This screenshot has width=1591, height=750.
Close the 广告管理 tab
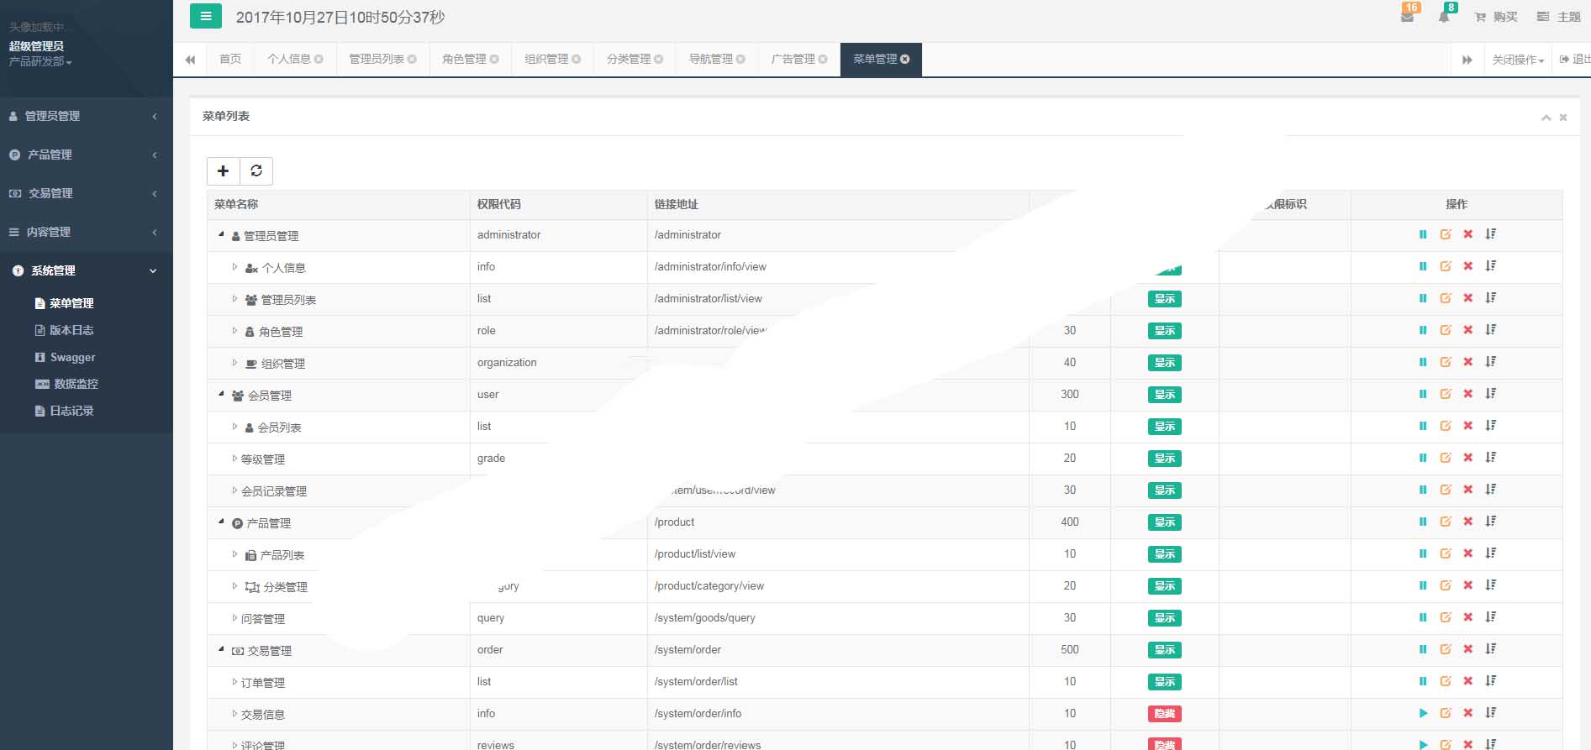pyautogui.click(x=823, y=60)
